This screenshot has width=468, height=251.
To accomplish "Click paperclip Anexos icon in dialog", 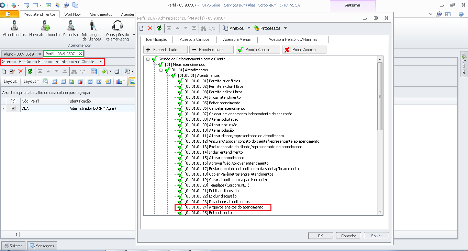I will click(x=226, y=28).
